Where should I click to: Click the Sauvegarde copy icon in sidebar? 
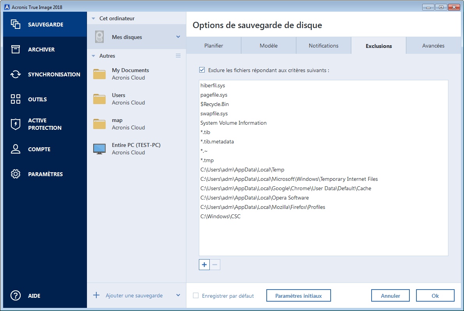tap(15, 24)
